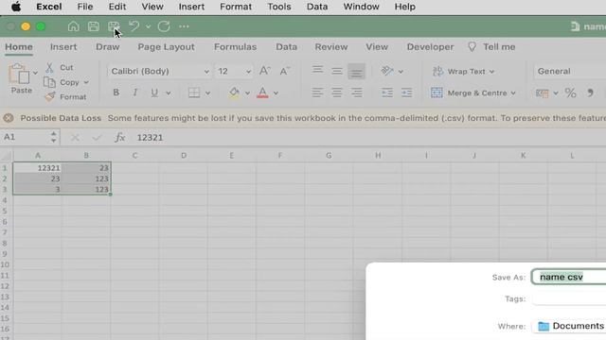Viewport: 606px width, 340px height.
Task: Open the General number format box
Action: 570,72
